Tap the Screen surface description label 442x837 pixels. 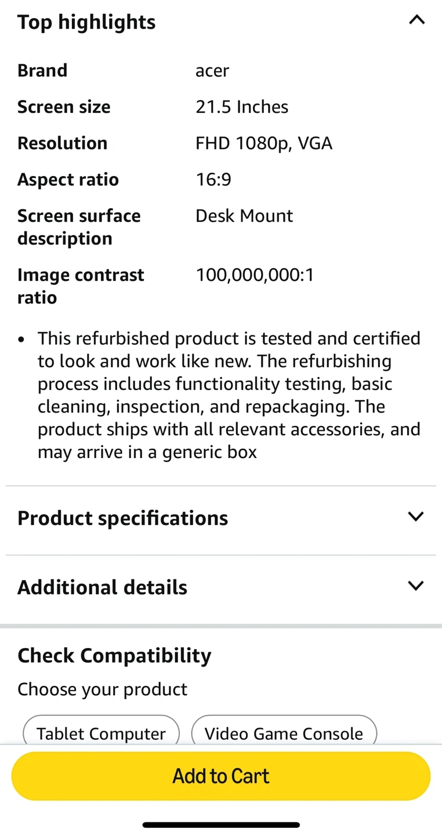pyautogui.click(x=79, y=227)
